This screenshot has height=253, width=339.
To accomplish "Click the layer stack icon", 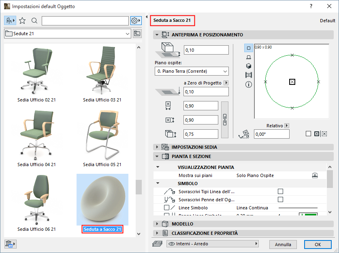I will (158, 244).
